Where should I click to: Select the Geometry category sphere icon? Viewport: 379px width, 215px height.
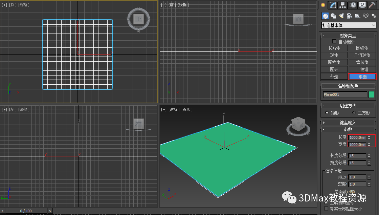click(x=325, y=16)
